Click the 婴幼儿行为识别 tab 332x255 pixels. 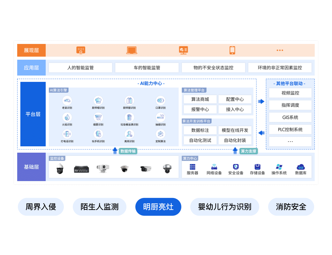(224, 207)
